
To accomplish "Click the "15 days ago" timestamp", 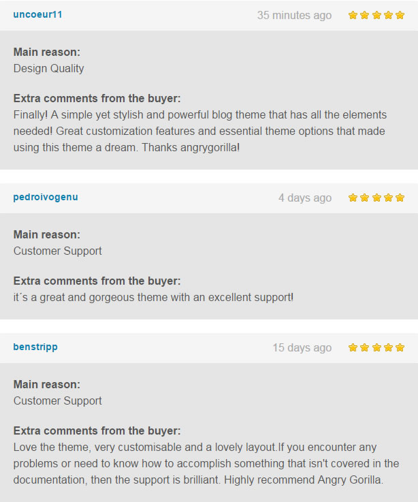I will click(302, 347).
